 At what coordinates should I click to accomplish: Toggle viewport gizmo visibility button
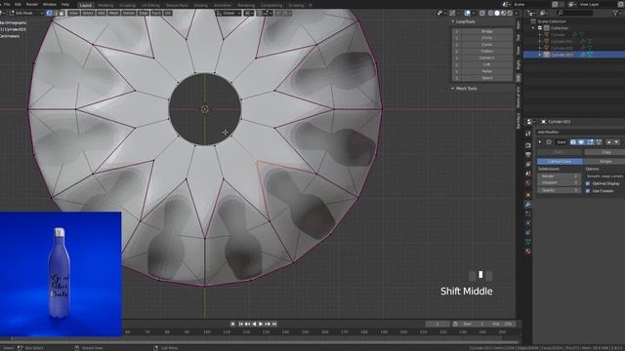(452, 13)
